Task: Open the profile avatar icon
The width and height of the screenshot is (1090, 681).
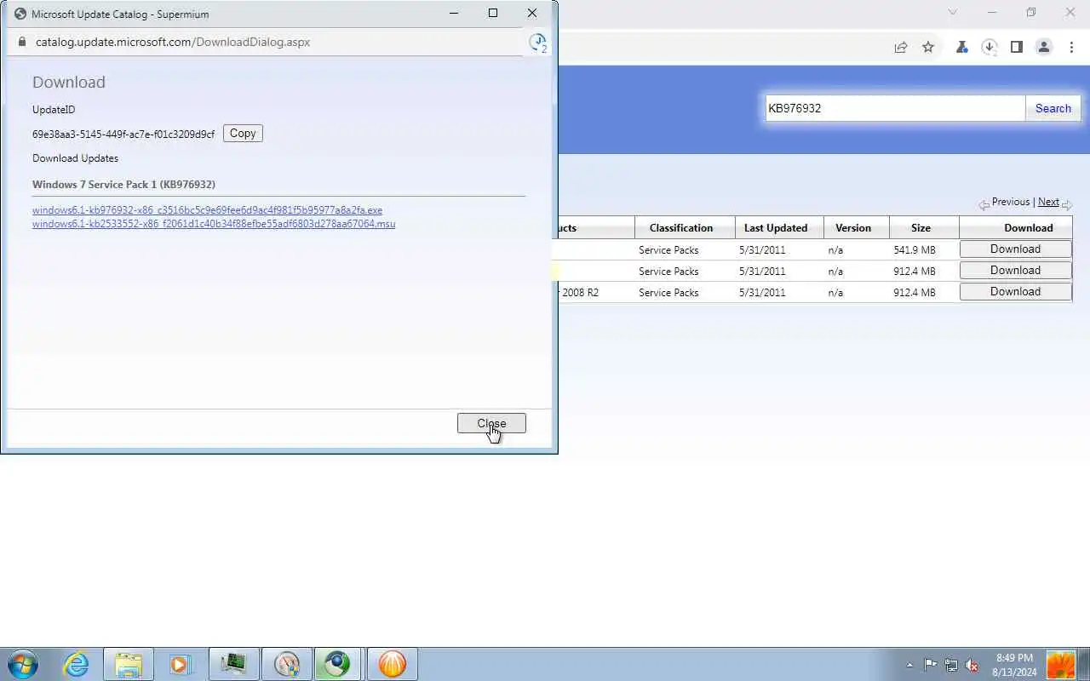Action: [x=1044, y=48]
